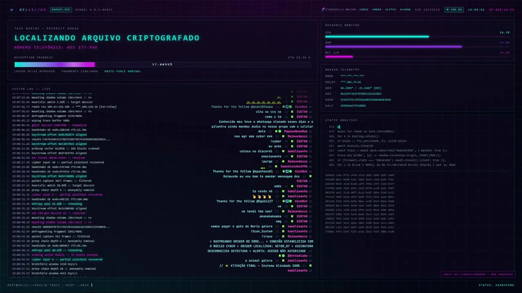The width and height of the screenshot is (522, 293).
Task: Click verified badge on @spacheco01 follow row
Action: pyautogui.click(x=290, y=171)
